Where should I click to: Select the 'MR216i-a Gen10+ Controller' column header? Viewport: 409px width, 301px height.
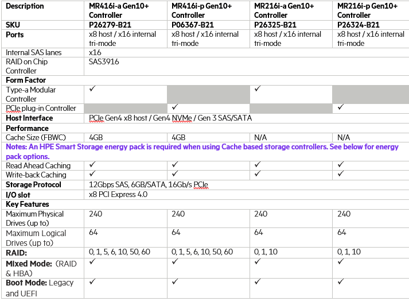284,10
